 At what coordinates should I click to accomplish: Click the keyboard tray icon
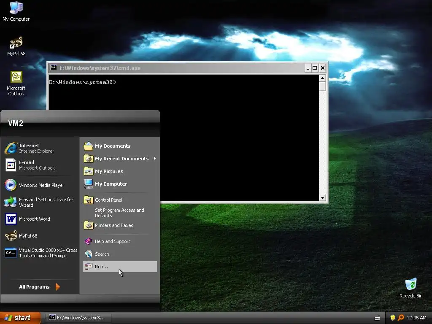coord(377,318)
